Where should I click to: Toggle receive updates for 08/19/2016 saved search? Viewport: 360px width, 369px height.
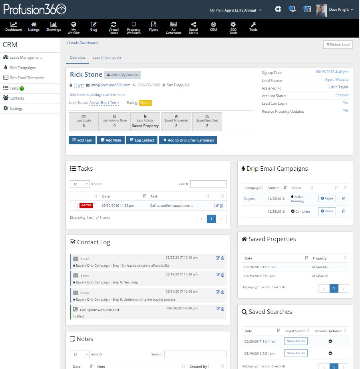point(330,353)
